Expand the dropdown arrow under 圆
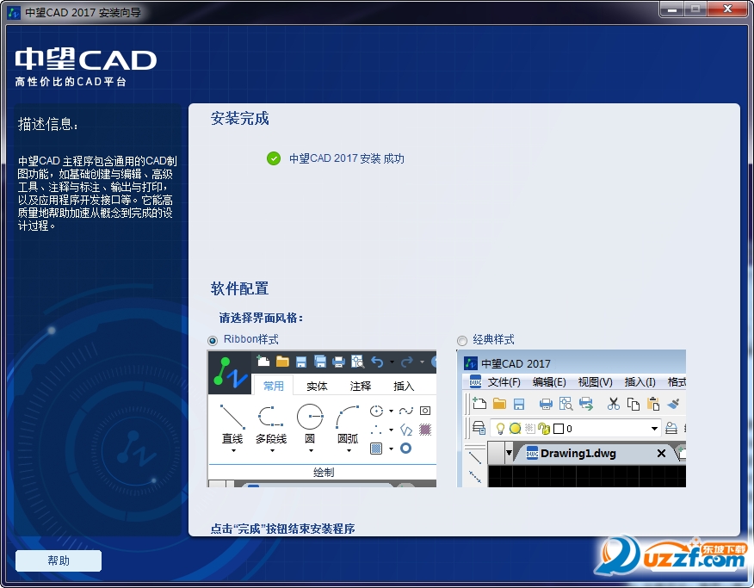The image size is (754, 588). click(311, 451)
